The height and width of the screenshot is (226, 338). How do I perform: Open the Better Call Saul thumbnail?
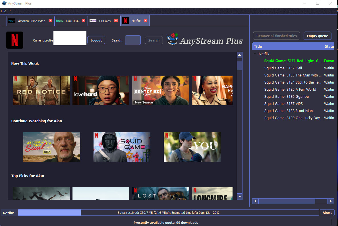pyautogui.click(x=52, y=147)
